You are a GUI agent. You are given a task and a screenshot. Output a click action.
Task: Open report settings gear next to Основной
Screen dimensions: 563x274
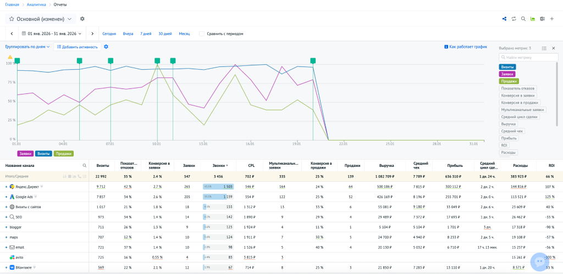pyautogui.click(x=82, y=19)
